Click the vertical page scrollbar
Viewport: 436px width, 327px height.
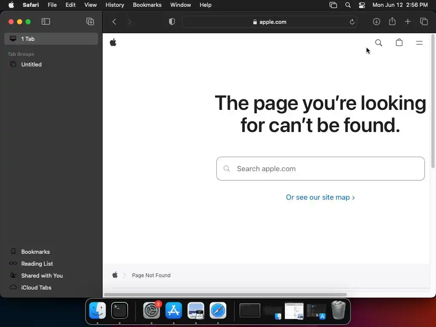point(433,101)
